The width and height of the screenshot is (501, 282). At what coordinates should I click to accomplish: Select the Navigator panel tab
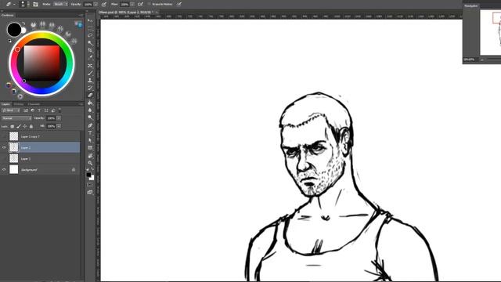click(x=471, y=5)
